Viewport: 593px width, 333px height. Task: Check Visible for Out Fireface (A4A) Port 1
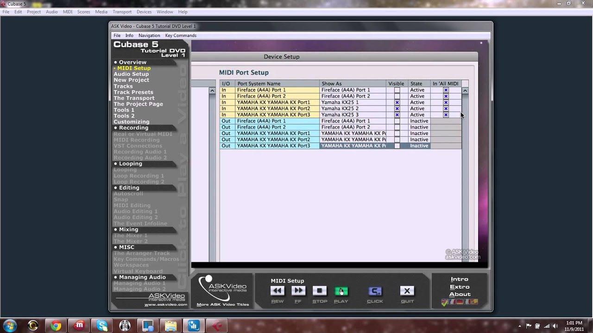pos(397,121)
